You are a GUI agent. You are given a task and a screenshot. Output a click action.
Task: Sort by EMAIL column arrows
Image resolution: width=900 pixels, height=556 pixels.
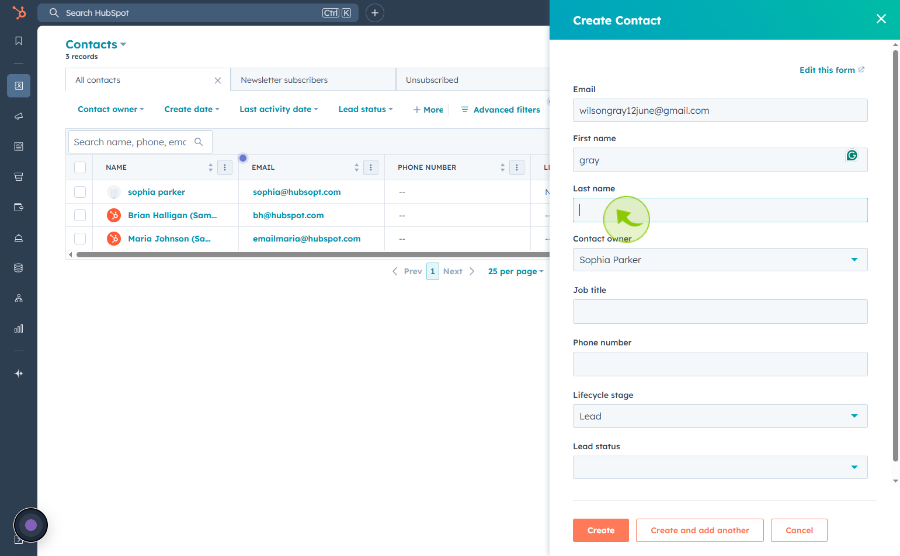click(x=357, y=167)
